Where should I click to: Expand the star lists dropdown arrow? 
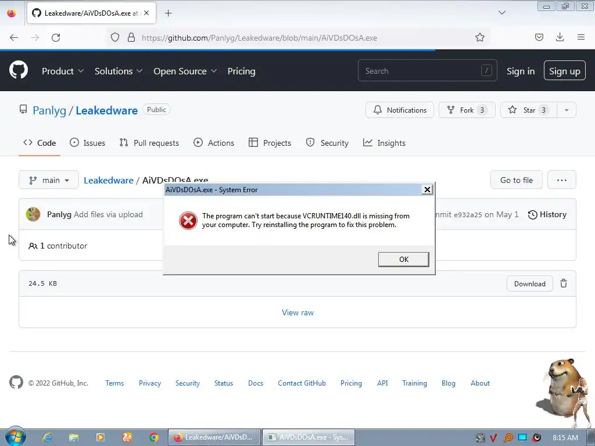pos(566,110)
